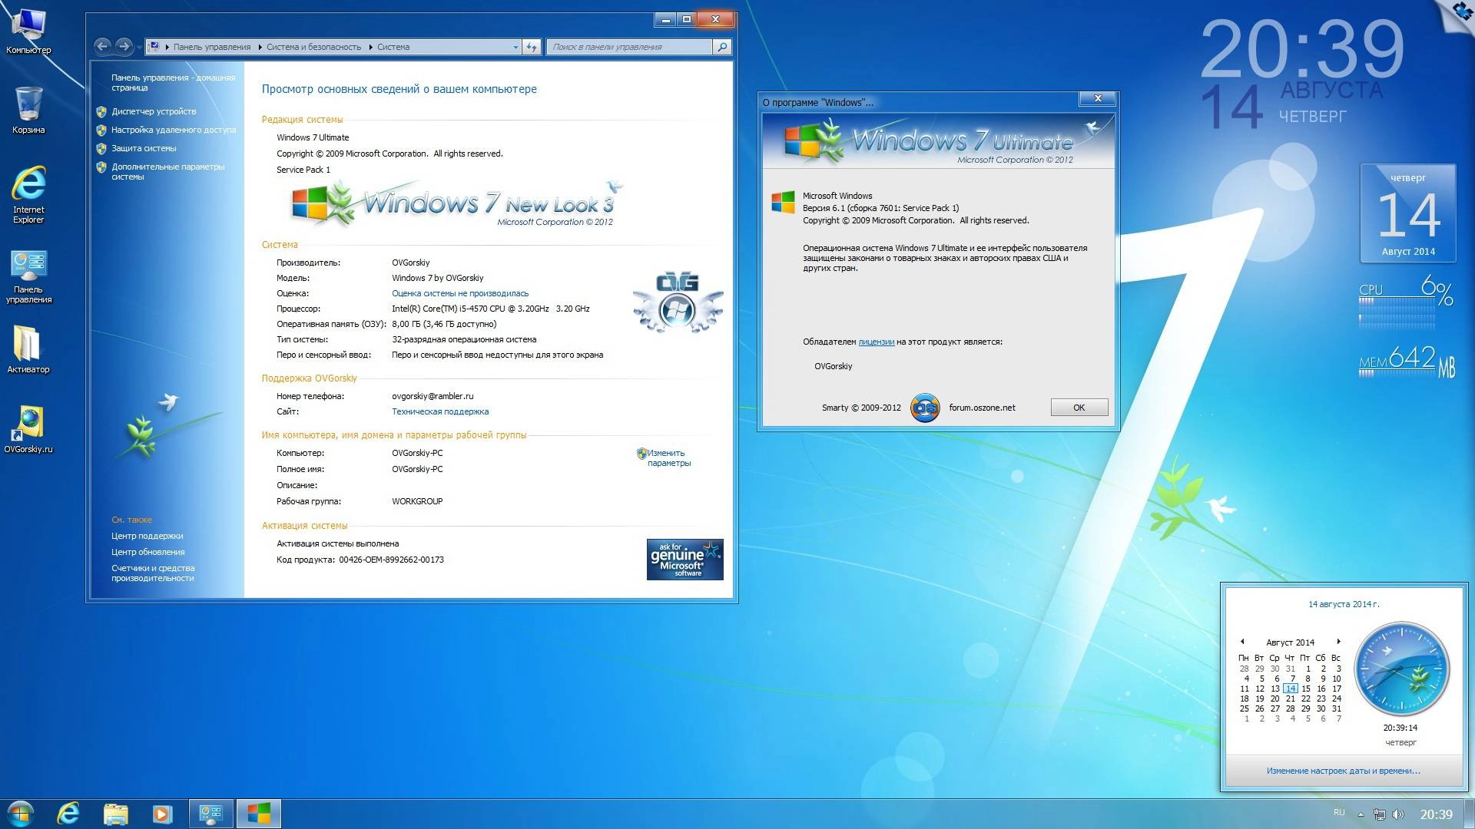Viewport: 1475px width, 829px height.
Task: Click the search magnifier icon
Action: pyautogui.click(x=721, y=47)
